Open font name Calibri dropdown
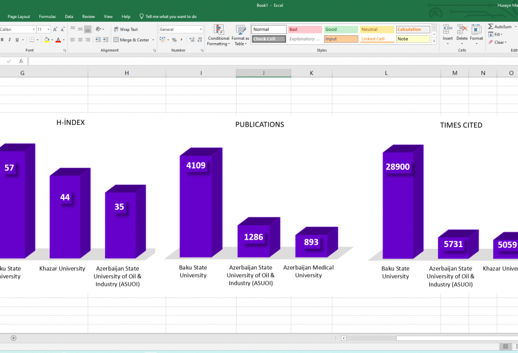 (x=34, y=29)
